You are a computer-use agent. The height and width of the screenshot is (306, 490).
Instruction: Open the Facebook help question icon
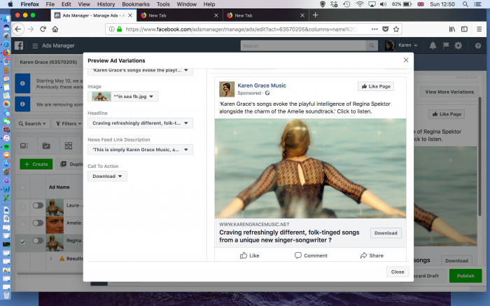click(x=478, y=46)
